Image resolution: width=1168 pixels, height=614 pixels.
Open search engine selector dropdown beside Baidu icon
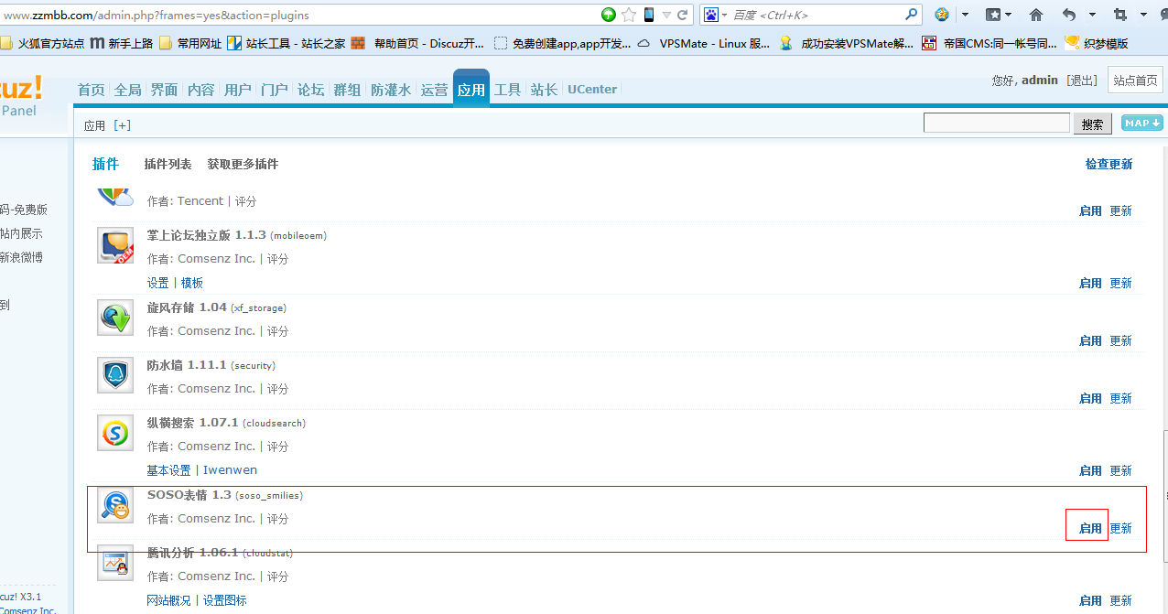(724, 15)
